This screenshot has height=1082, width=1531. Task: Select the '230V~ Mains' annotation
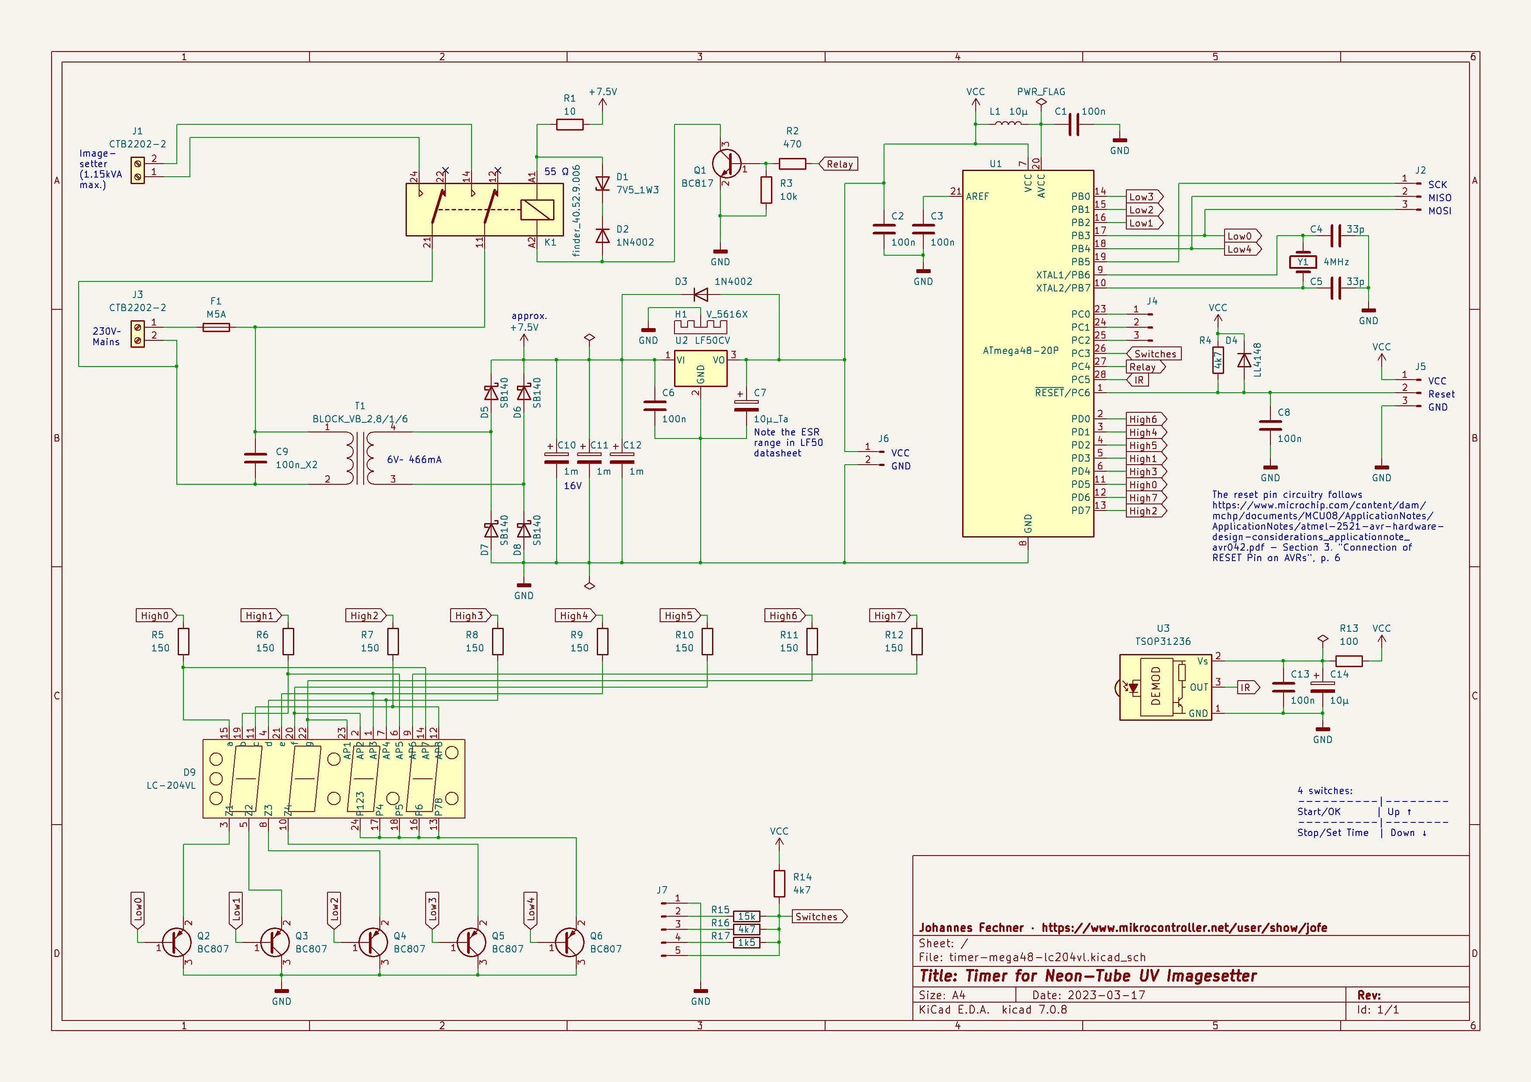coord(107,336)
